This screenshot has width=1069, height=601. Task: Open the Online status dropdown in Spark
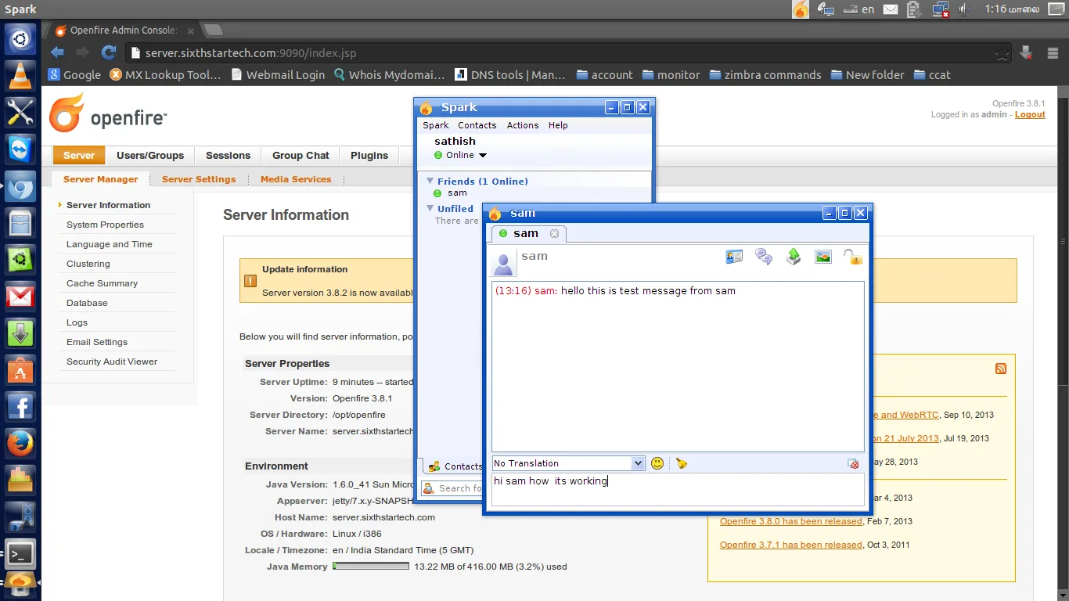coord(461,155)
